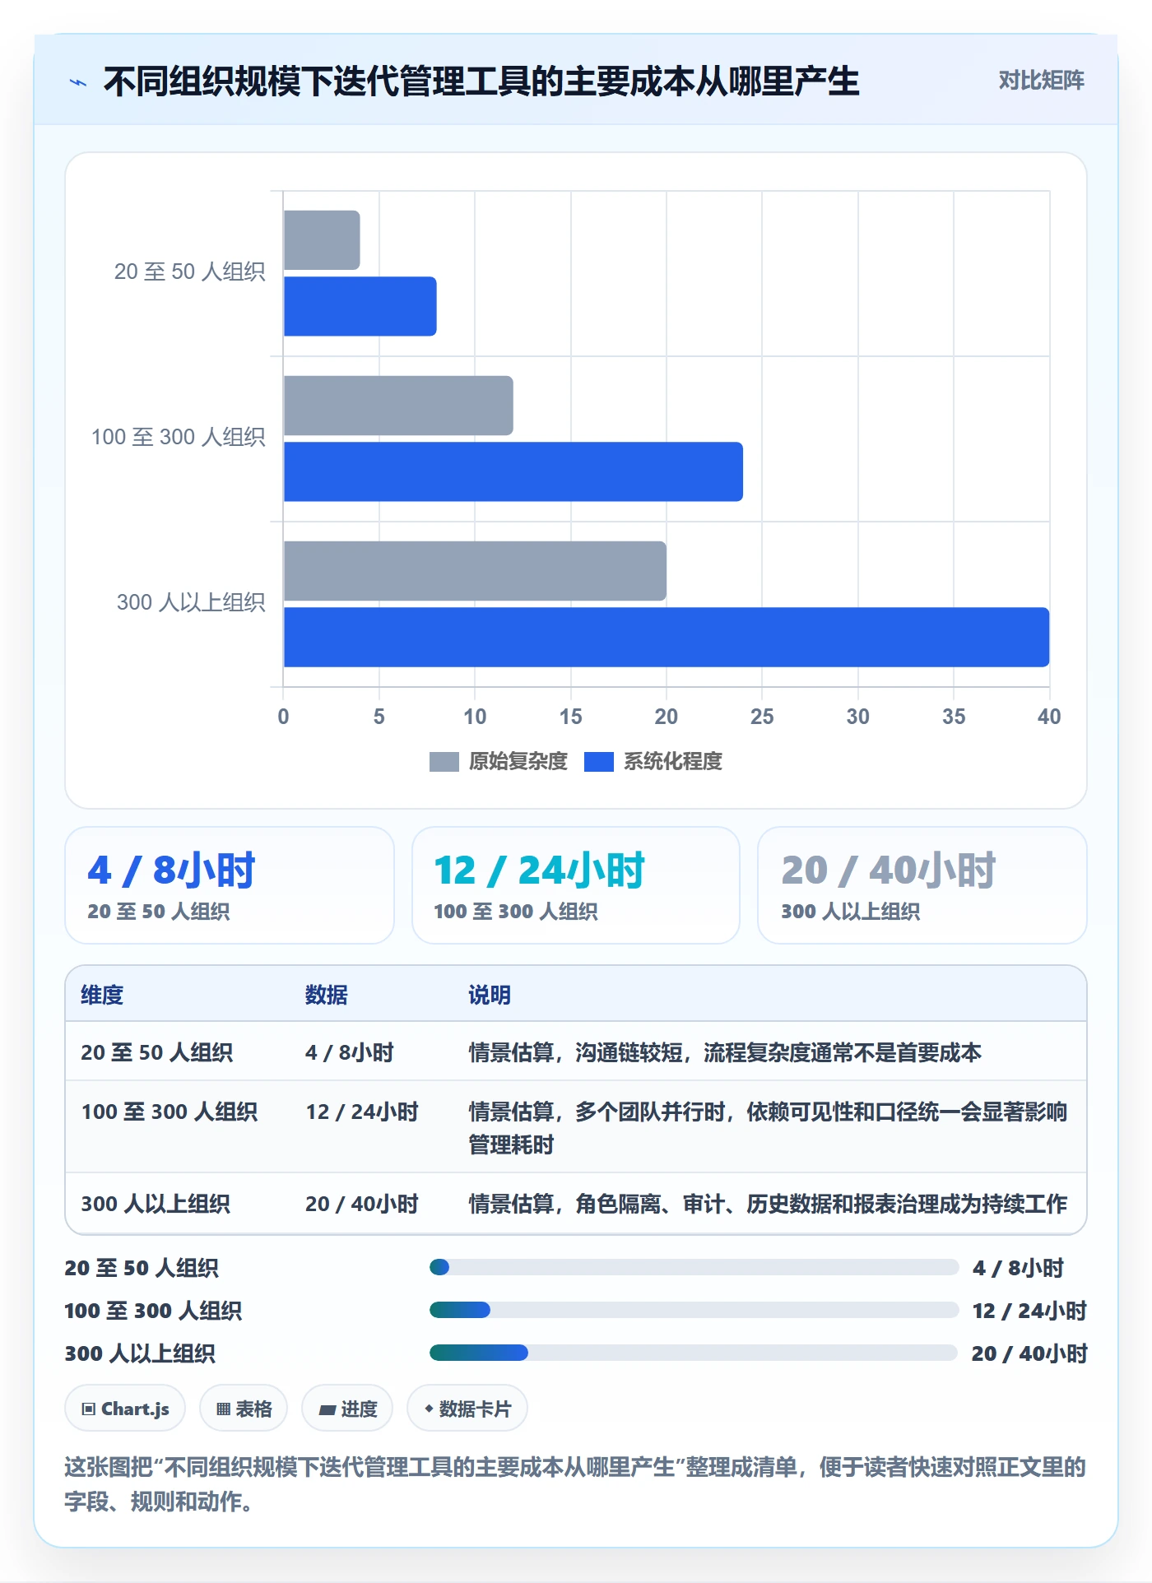Click the 说明 column header
This screenshot has width=1152, height=1583.
(x=490, y=995)
